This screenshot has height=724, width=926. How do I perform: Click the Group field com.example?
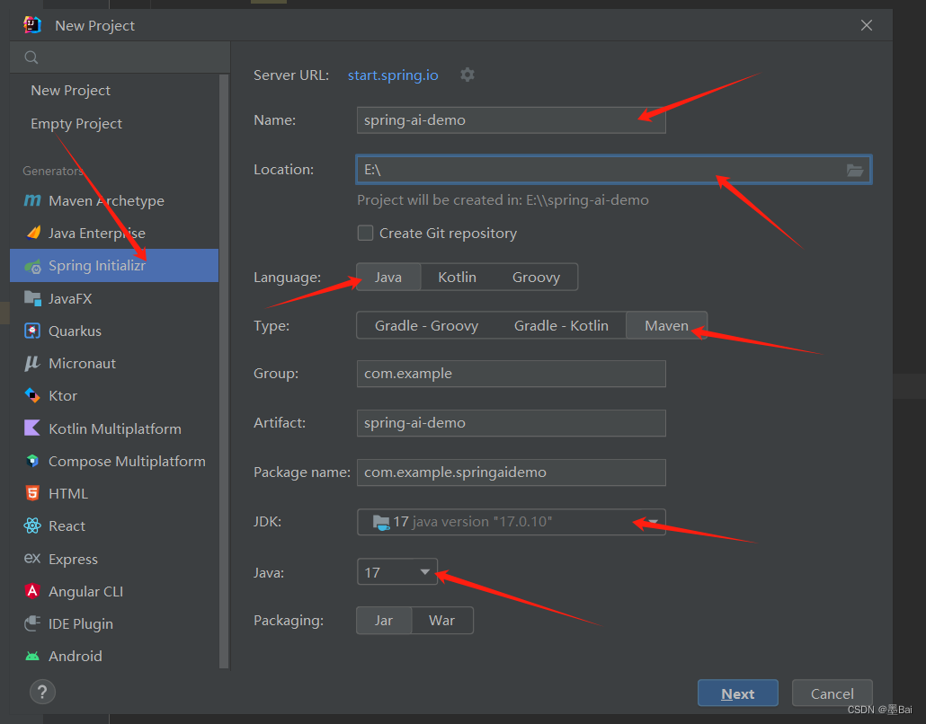click(x=512, y=374)
